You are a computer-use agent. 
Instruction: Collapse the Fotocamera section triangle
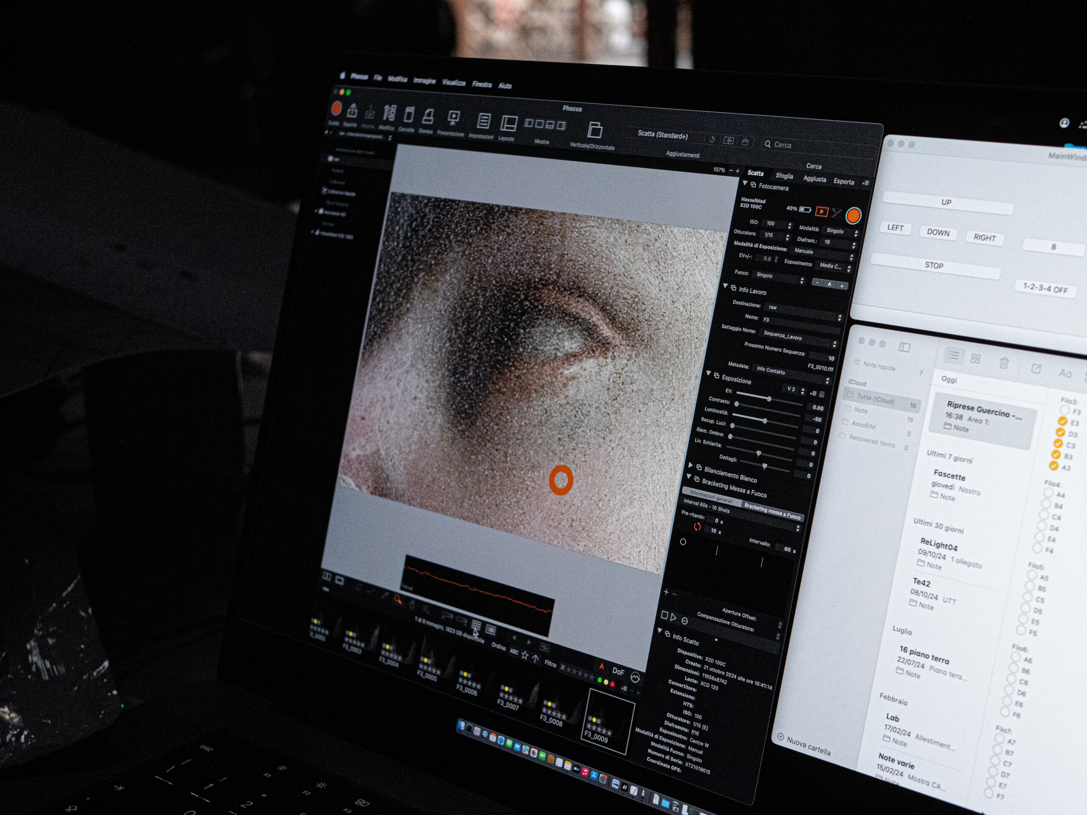pos(745,184)
